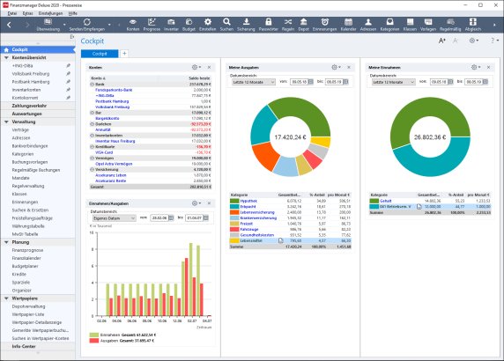
Task: Click orange Lebensversicherung legend swatch
Action: (x=234, y=212)
